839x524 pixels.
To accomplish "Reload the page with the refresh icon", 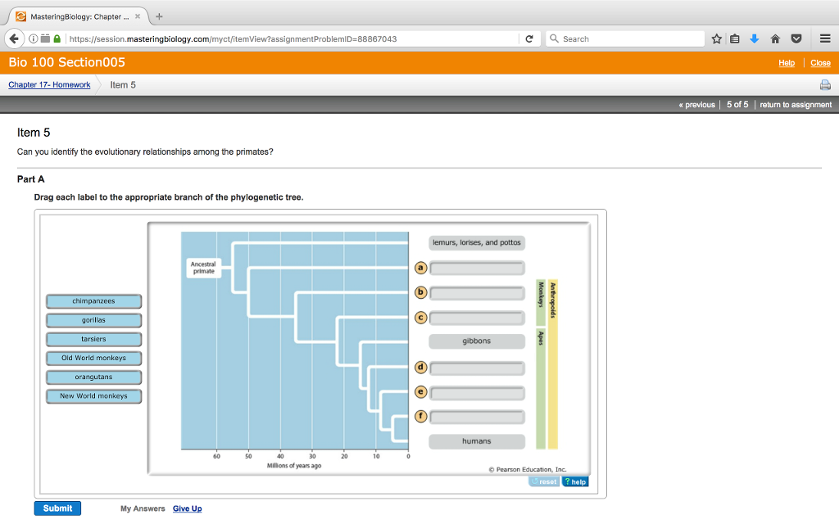I will pyautogui.click(x=529, y=38).
